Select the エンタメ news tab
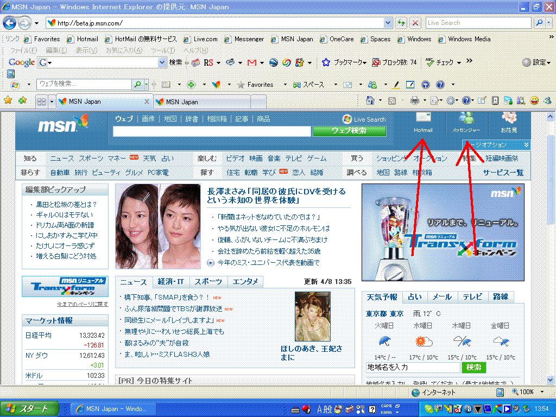Viewport: 556px width, 417px height. tap(245, 282)
